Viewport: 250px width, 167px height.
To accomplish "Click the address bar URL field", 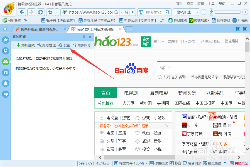I will 91,12.
